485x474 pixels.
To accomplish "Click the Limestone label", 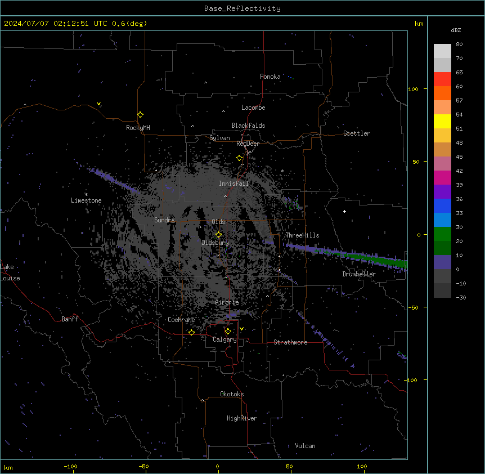I will 86,200.
